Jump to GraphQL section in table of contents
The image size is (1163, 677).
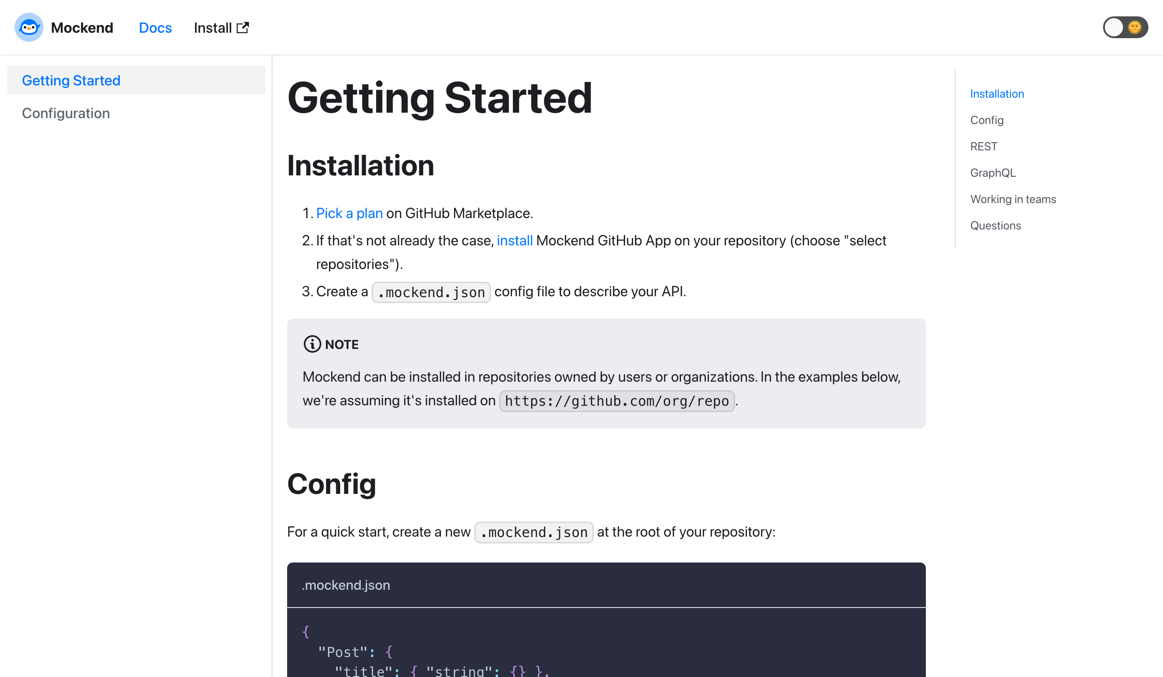[x=993, y=173]
